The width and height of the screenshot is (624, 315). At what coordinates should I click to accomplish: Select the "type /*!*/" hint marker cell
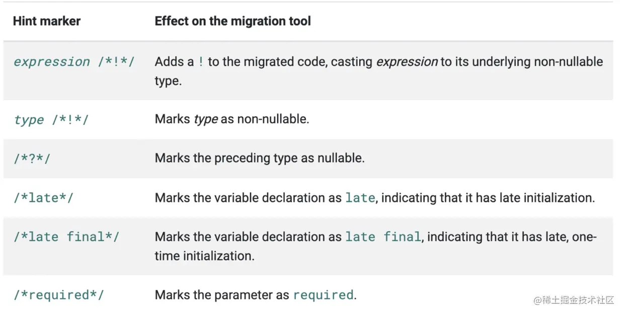(51, 120)
